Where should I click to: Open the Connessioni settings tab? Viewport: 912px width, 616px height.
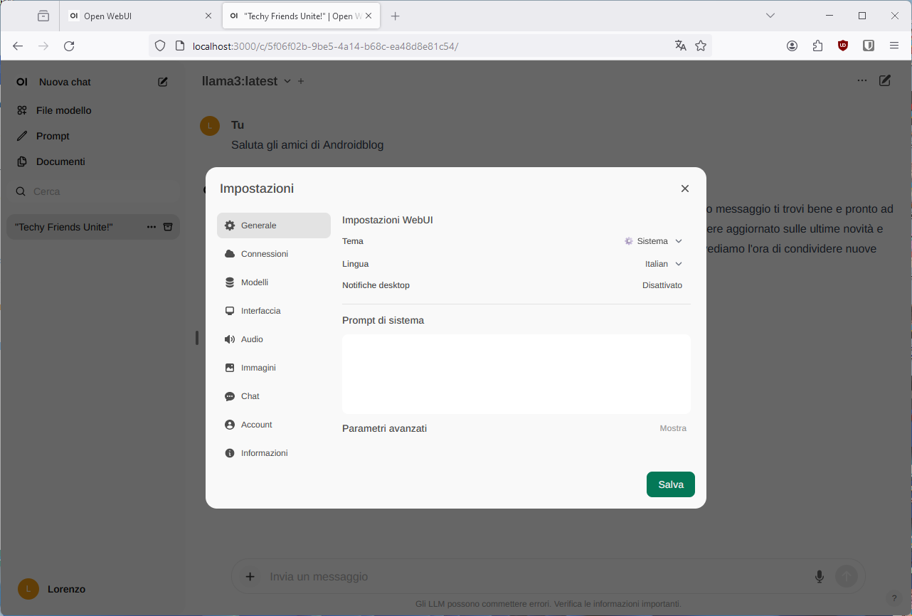pyautogui.click(x=264, y=254)
